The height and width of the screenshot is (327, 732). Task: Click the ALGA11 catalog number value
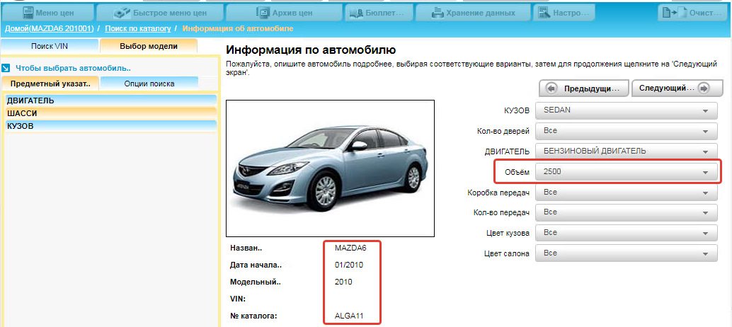(350, 316)
